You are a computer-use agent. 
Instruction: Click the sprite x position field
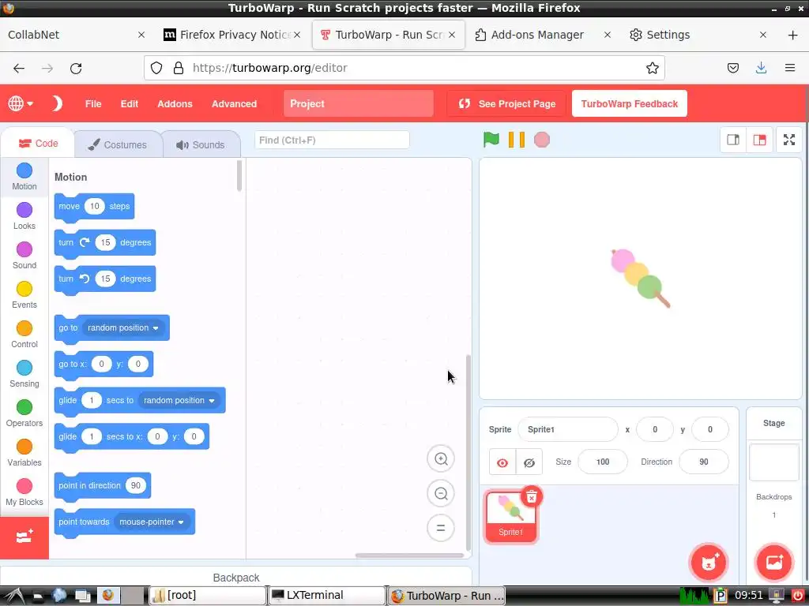point(655,429)
